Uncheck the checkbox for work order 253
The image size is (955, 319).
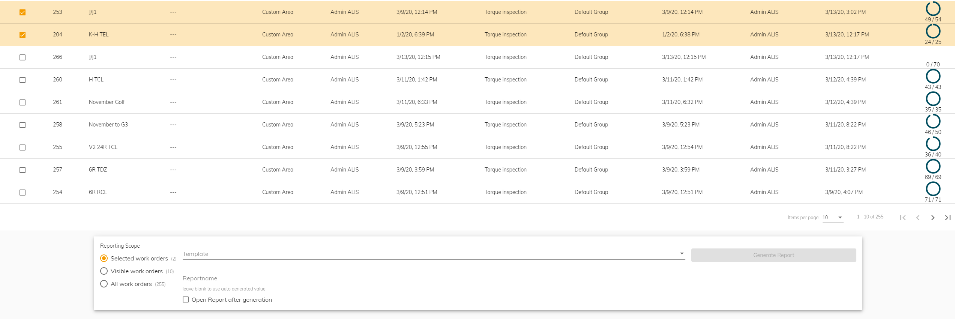click(x=23, y=12)
